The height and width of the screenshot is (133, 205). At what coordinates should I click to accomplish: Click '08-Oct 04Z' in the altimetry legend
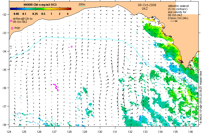175,15
